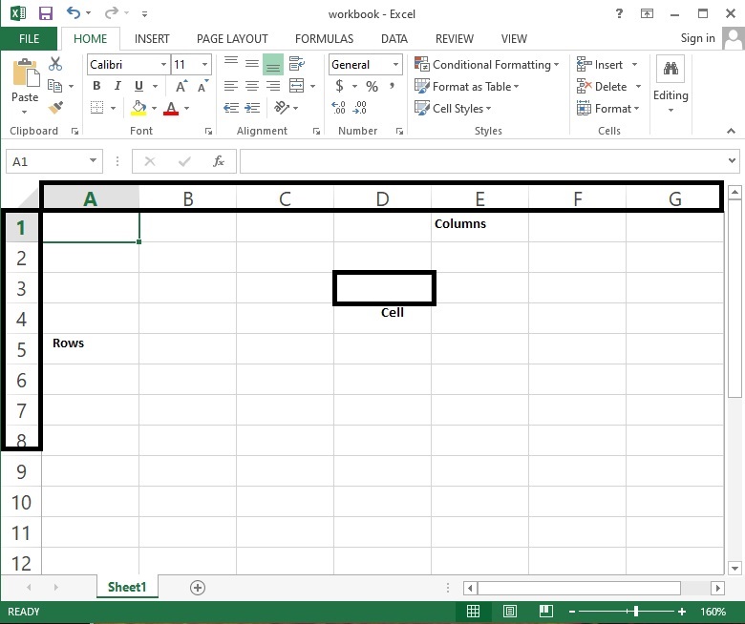Expand the General number format dropdown
Viewport: 745px width, 624px height.
tap(395, 65)
